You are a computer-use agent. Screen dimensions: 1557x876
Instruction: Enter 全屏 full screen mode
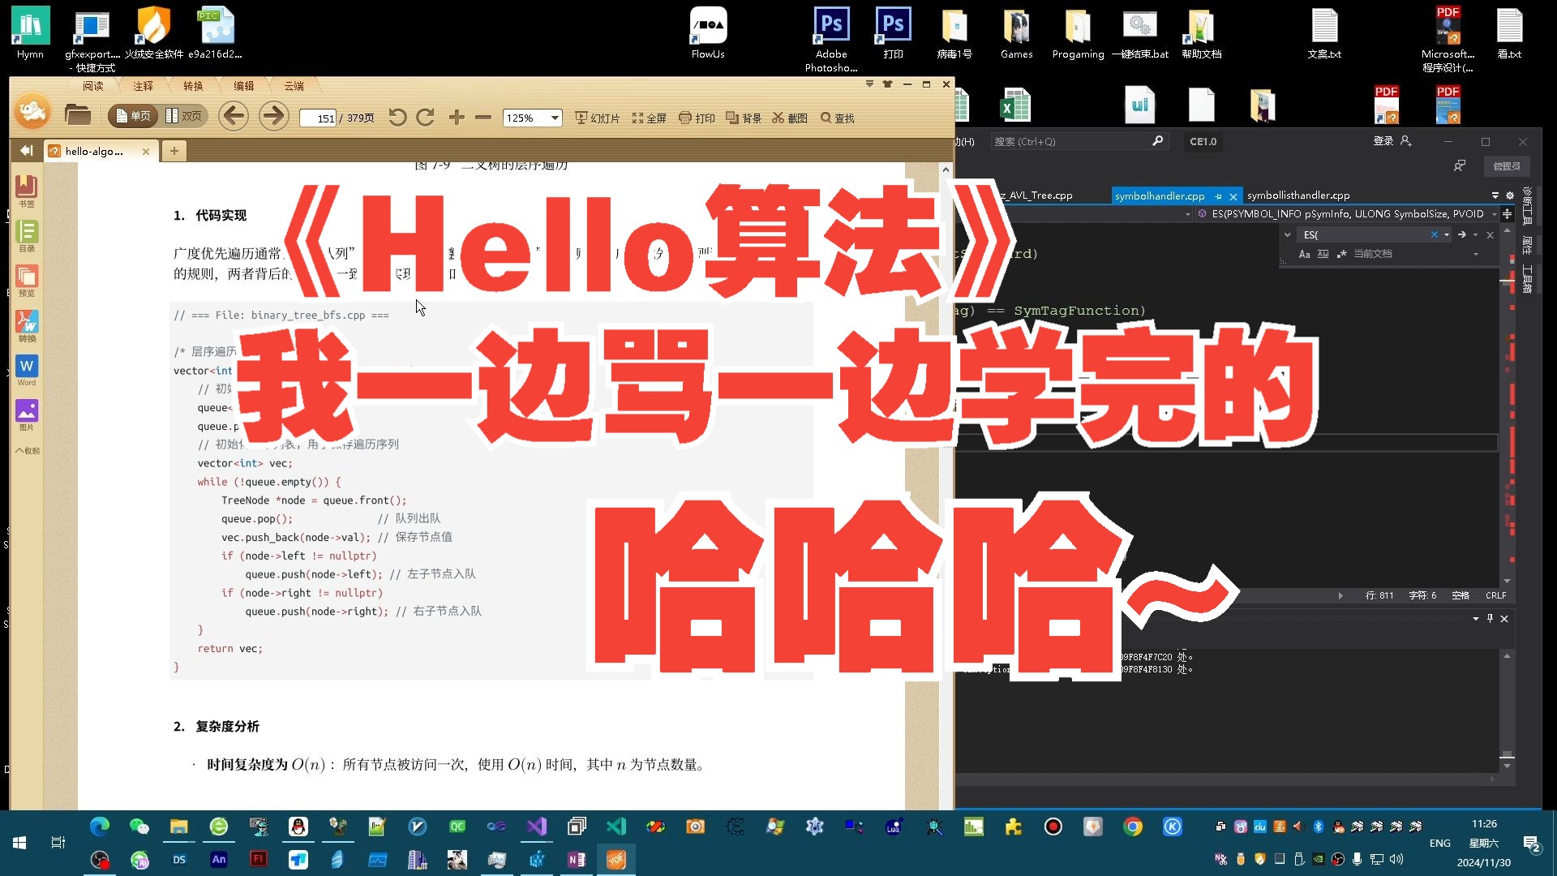coord(649,118)
